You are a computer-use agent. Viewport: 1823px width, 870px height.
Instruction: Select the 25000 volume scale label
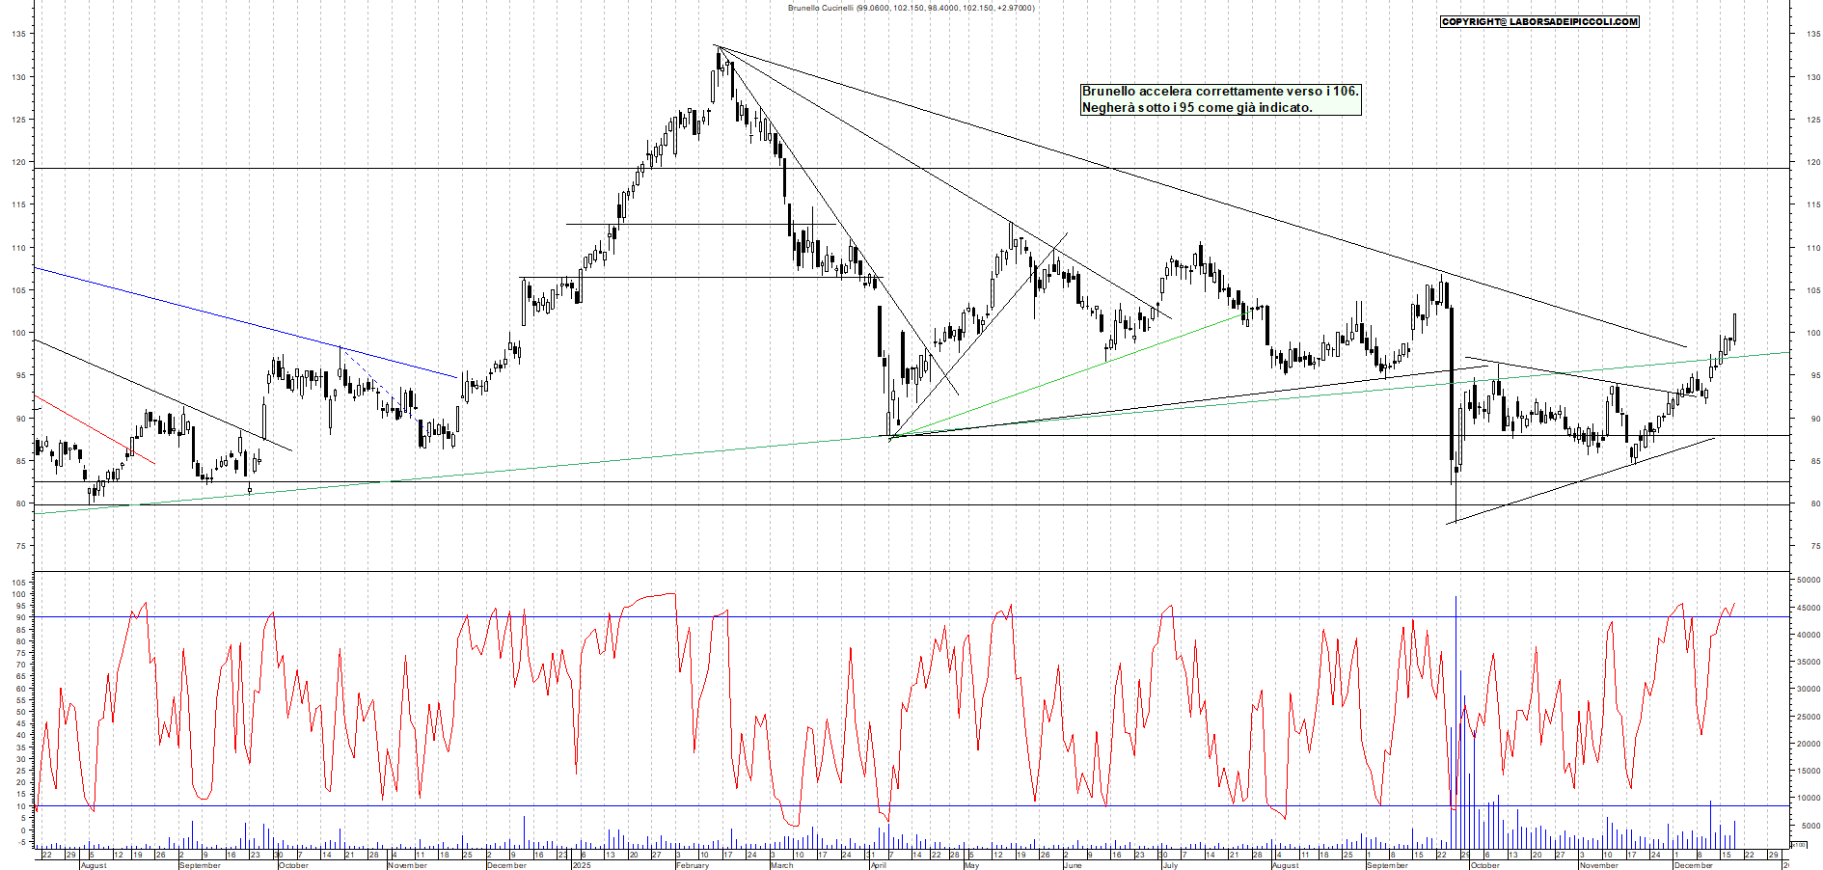click(x=1808, y=717)
